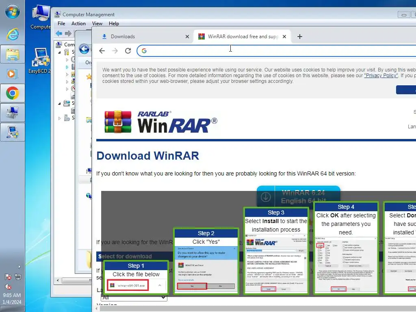
Task: Reload the WinRAR page
Action: (128, 51)
